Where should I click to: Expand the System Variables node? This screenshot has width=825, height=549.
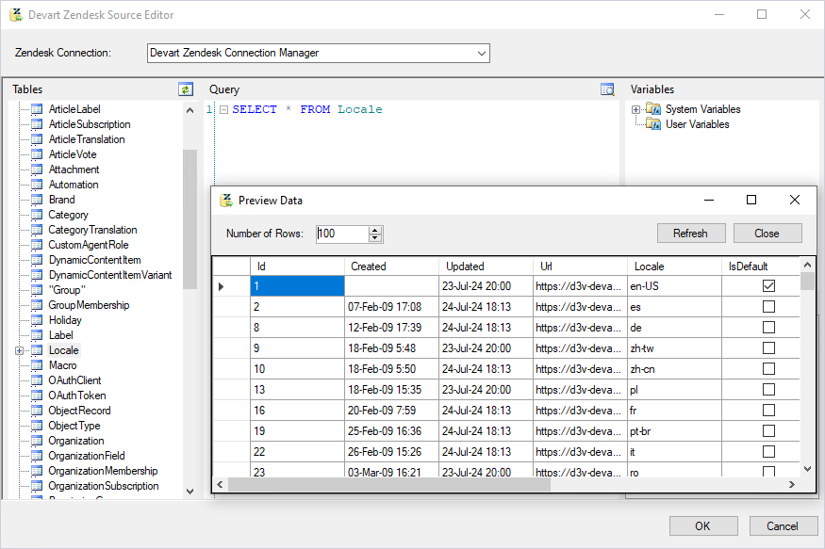click(636, 108)
